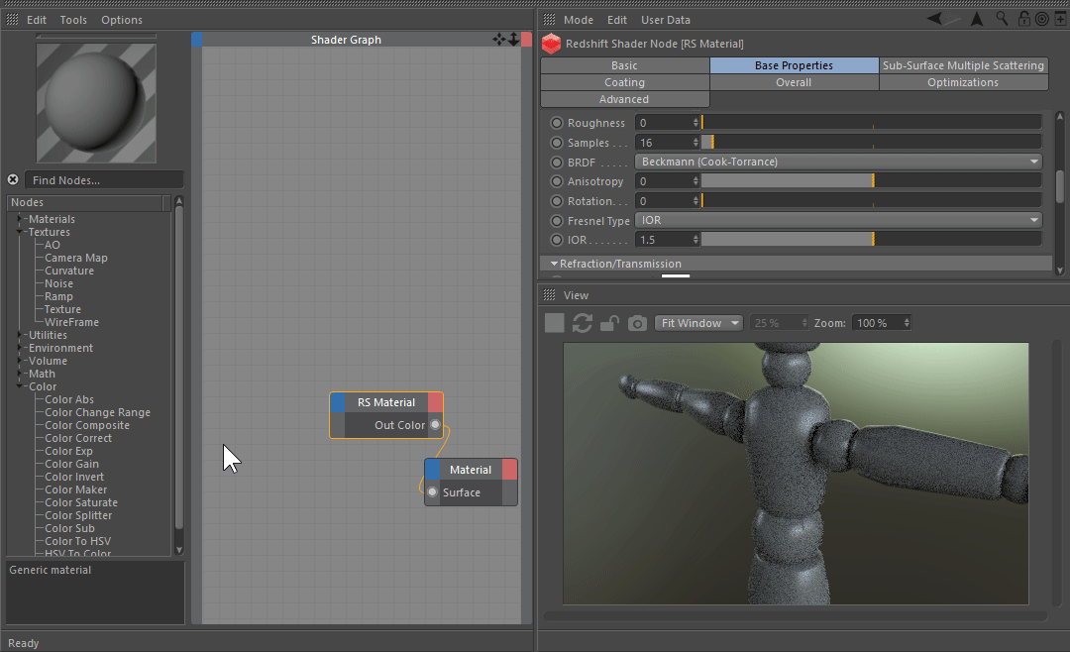
Task: Toggle the Roughness animation radio dot
Action: [557, 123]
